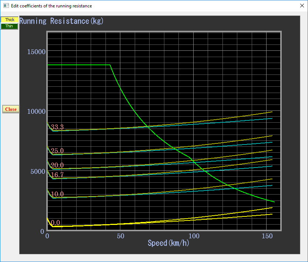Click the 25.0 gradient curve label

[x=57, y=151]
